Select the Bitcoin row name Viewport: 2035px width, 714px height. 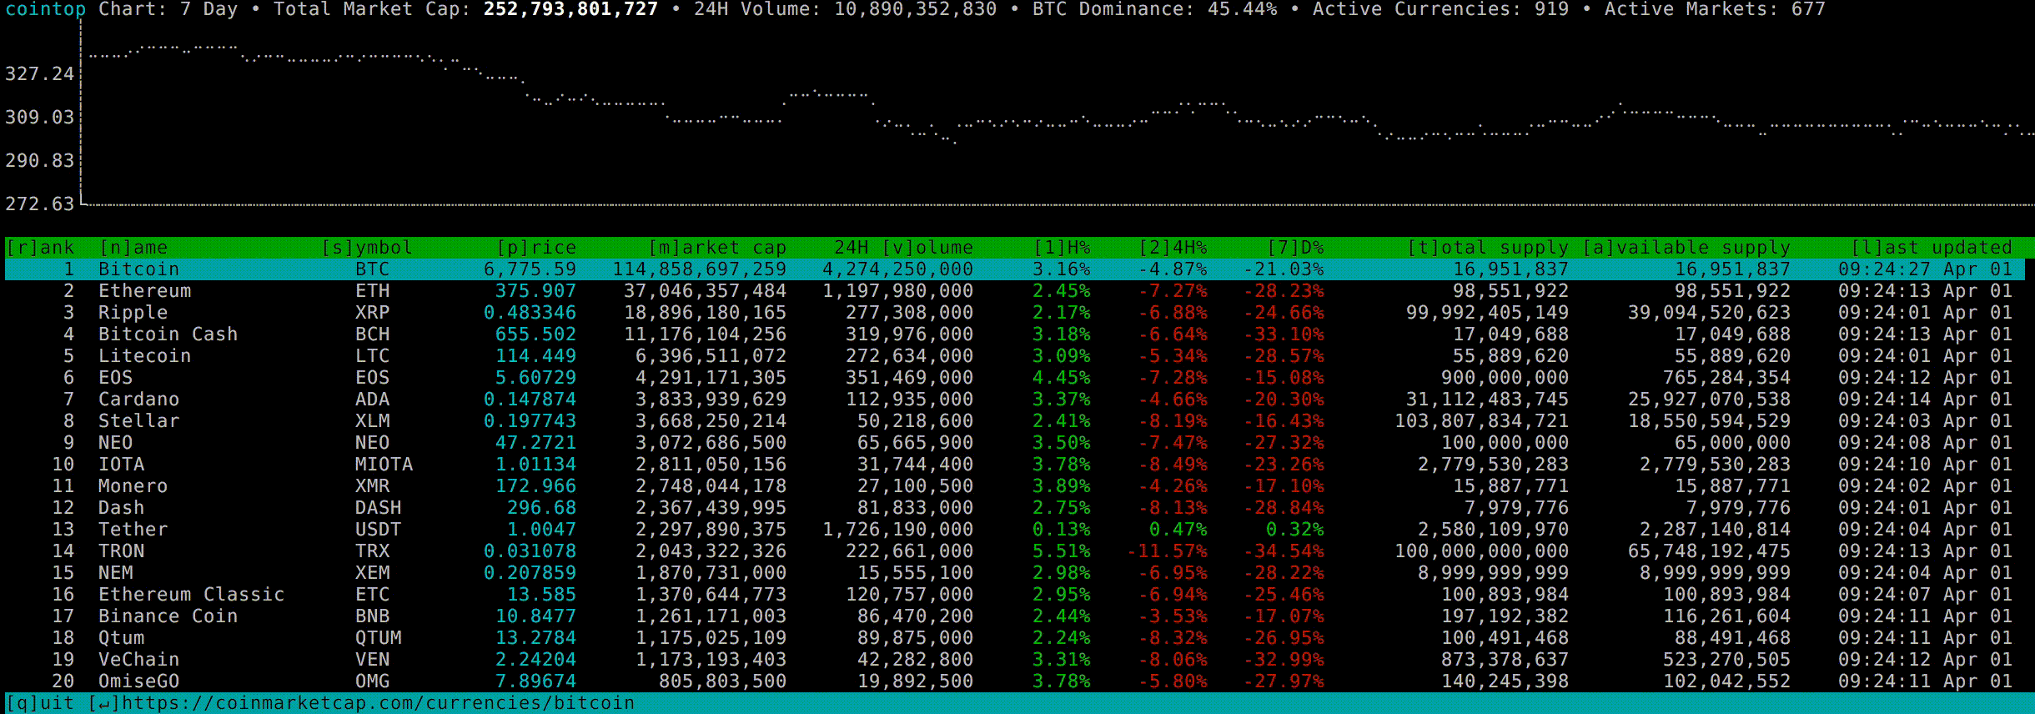click(x=139, y=269)
